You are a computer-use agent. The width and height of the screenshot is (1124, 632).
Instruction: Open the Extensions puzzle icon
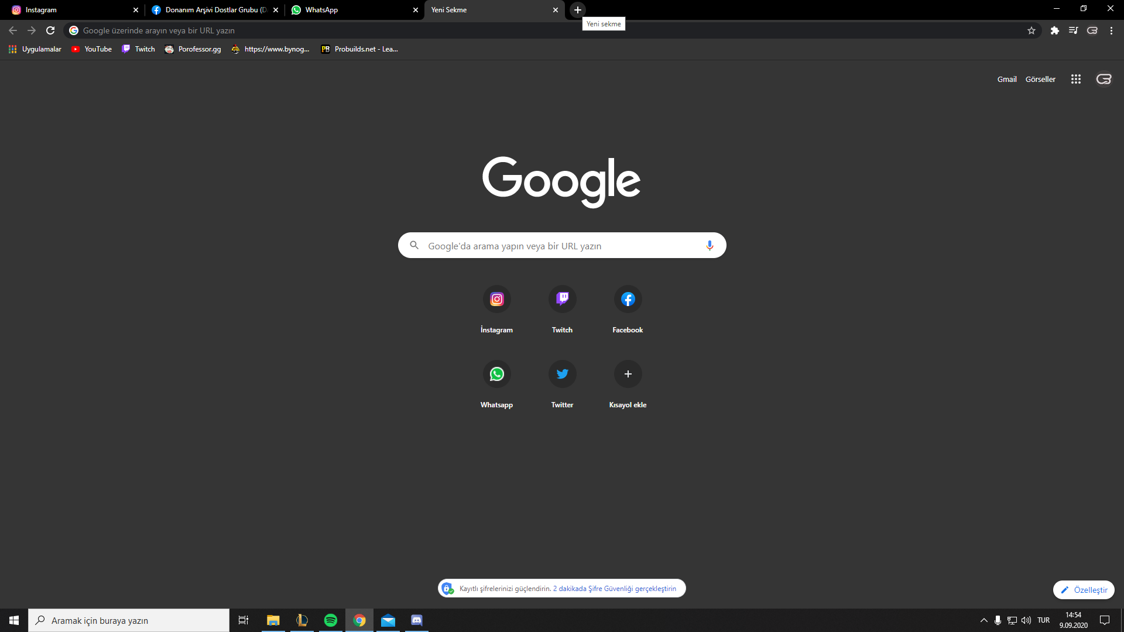point(1055,30)
